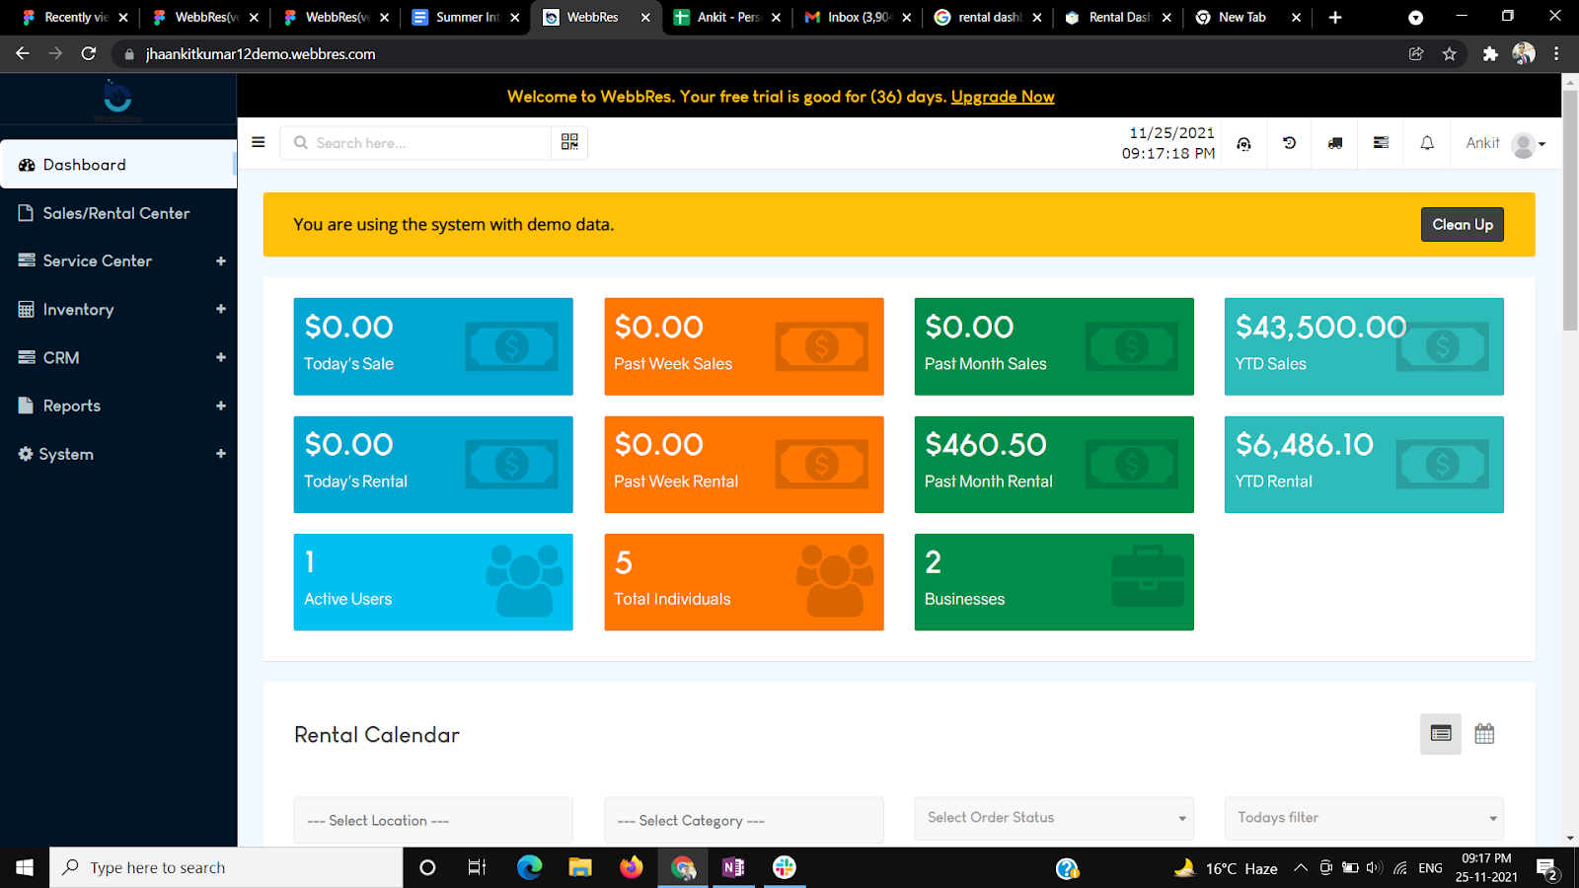
Task: Open the Task View taskbar icon
Action: [478, 867]
